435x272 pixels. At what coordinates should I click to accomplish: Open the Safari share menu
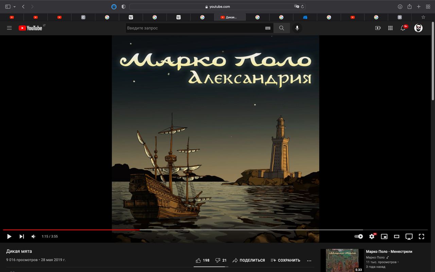[x=410, y=6]
